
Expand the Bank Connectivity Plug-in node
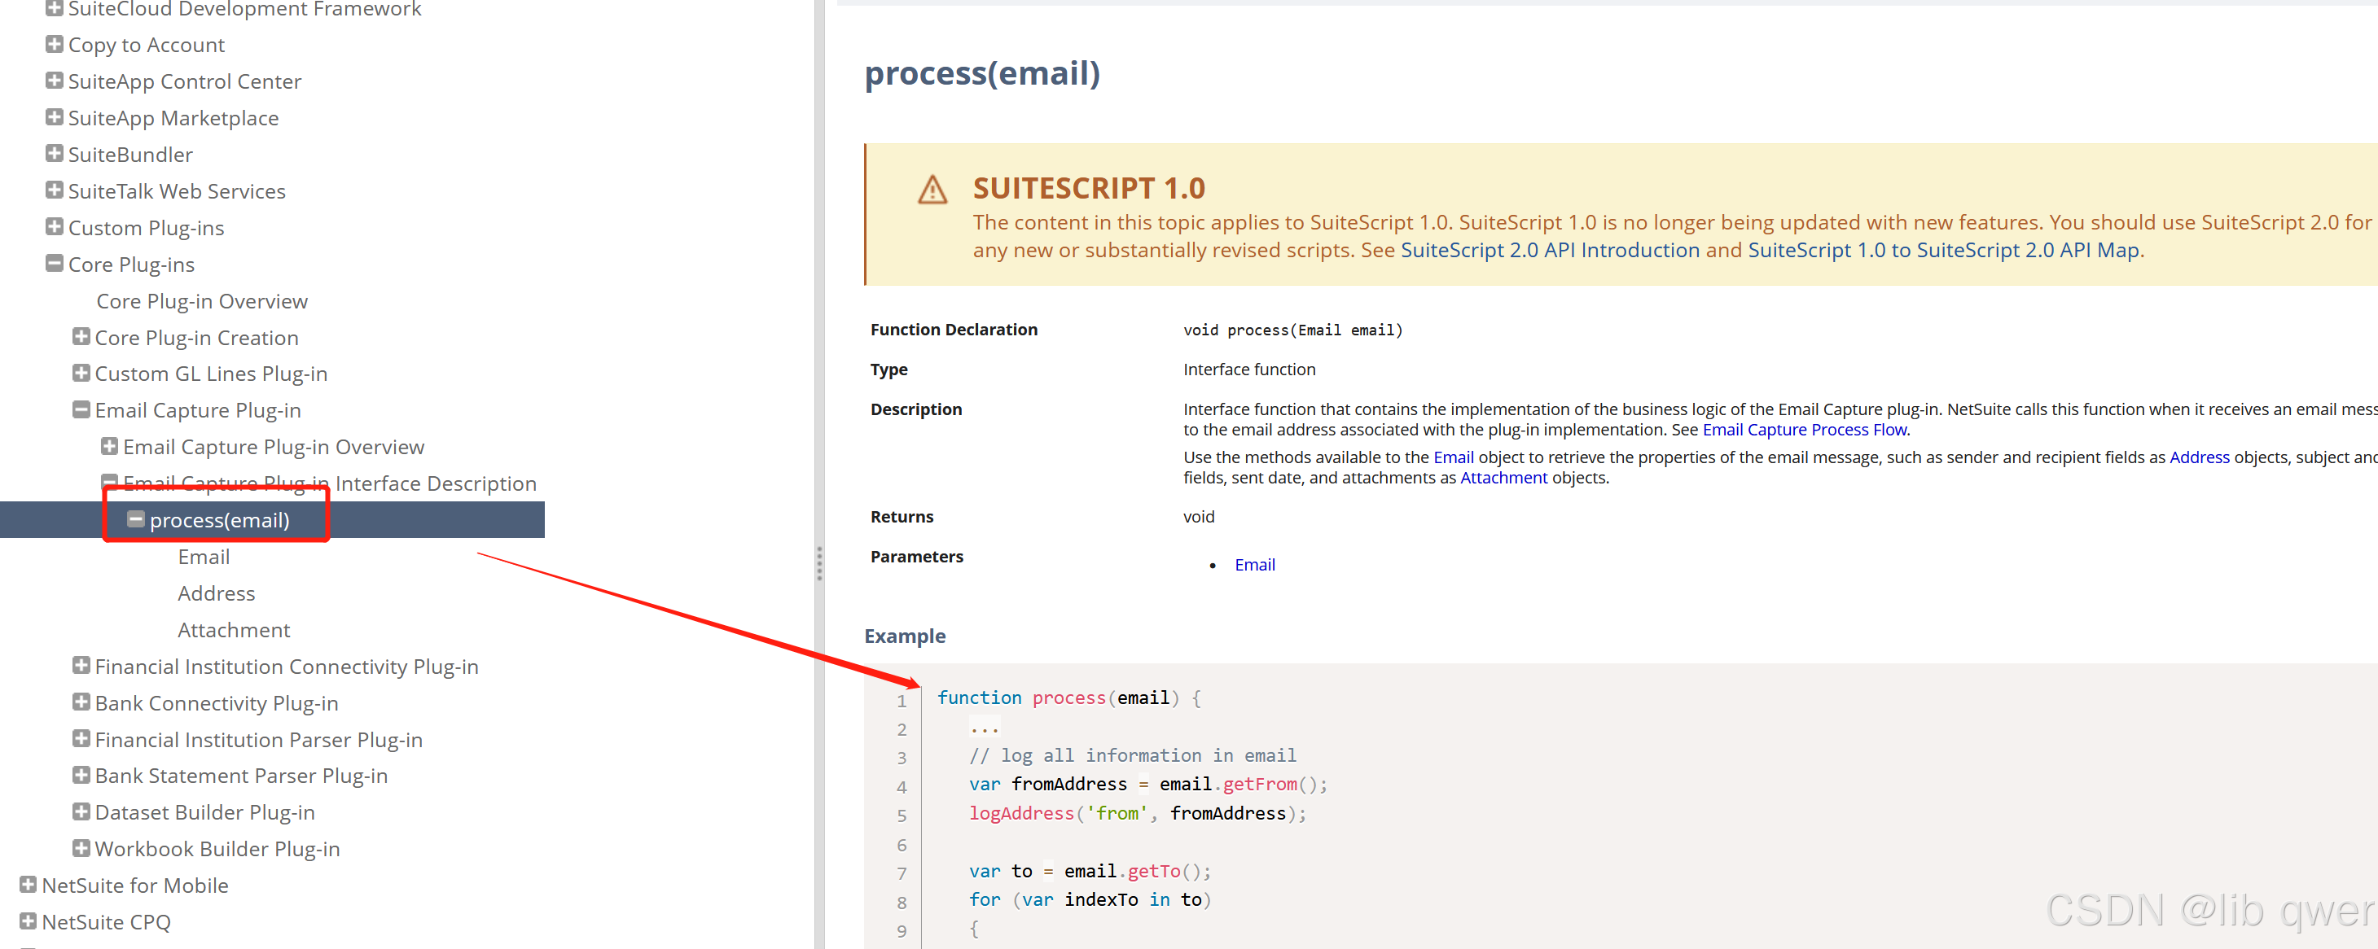pos(81,702)
